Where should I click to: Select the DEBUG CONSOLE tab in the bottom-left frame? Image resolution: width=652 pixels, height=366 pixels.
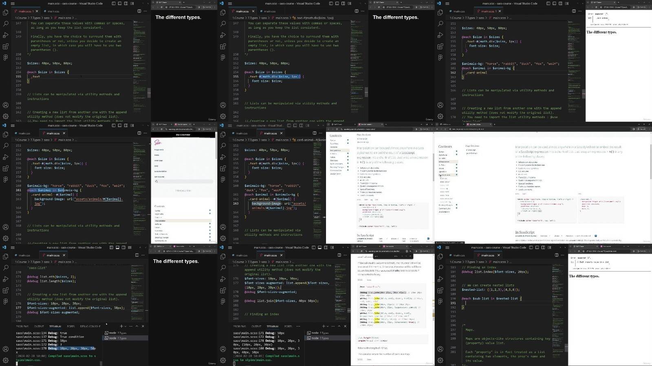[x=90, y=326]
